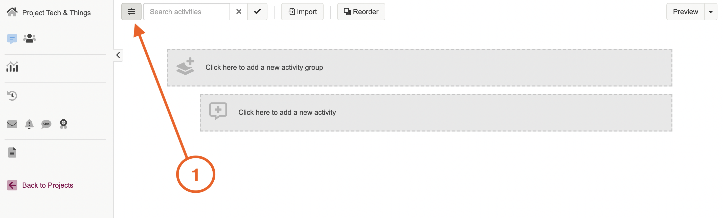Open the document page icon in sidebar
This screenshot has width=723, height=218.
click(12, 152)
